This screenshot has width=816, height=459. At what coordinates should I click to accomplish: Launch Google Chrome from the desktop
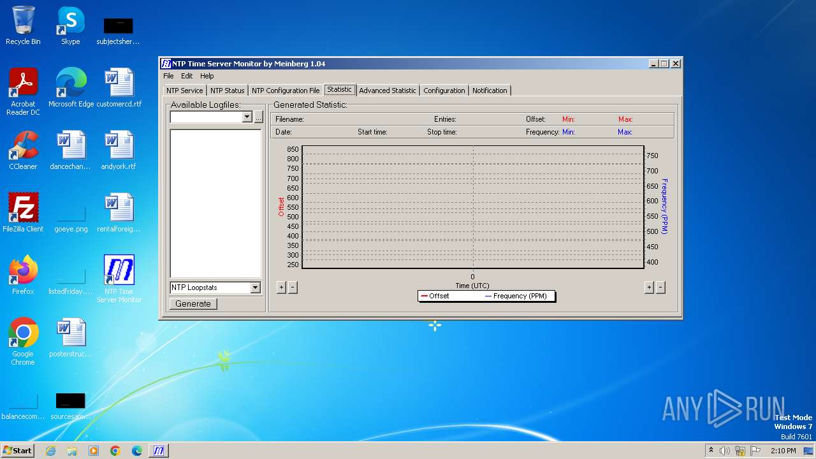(23, 342)
